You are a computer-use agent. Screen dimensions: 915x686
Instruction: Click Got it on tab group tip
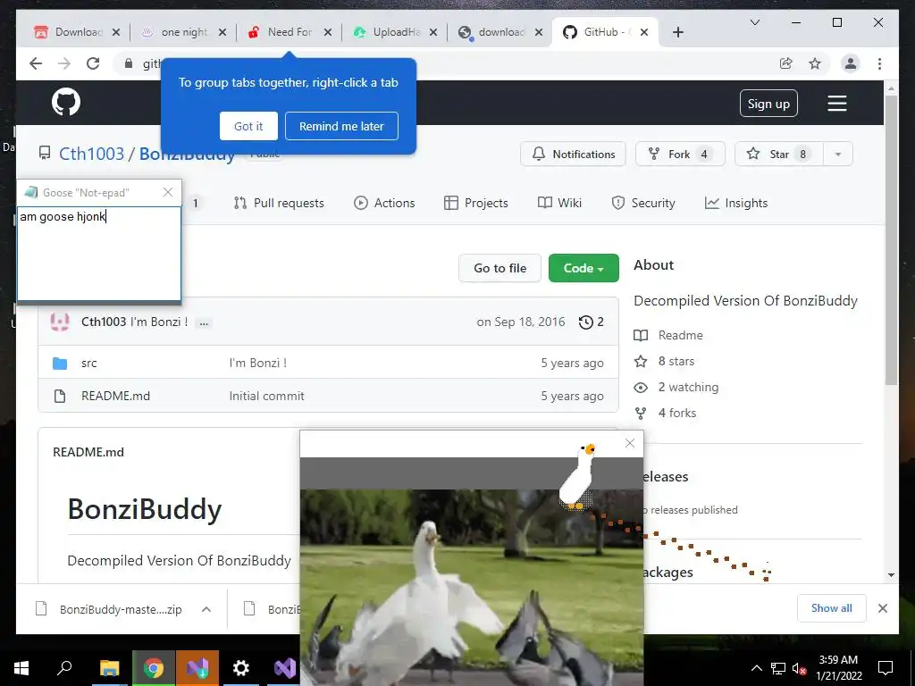click(x=248, y=126)
